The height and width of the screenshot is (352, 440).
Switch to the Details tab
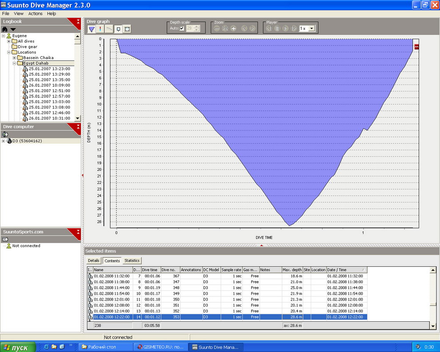tap(93, 260)
